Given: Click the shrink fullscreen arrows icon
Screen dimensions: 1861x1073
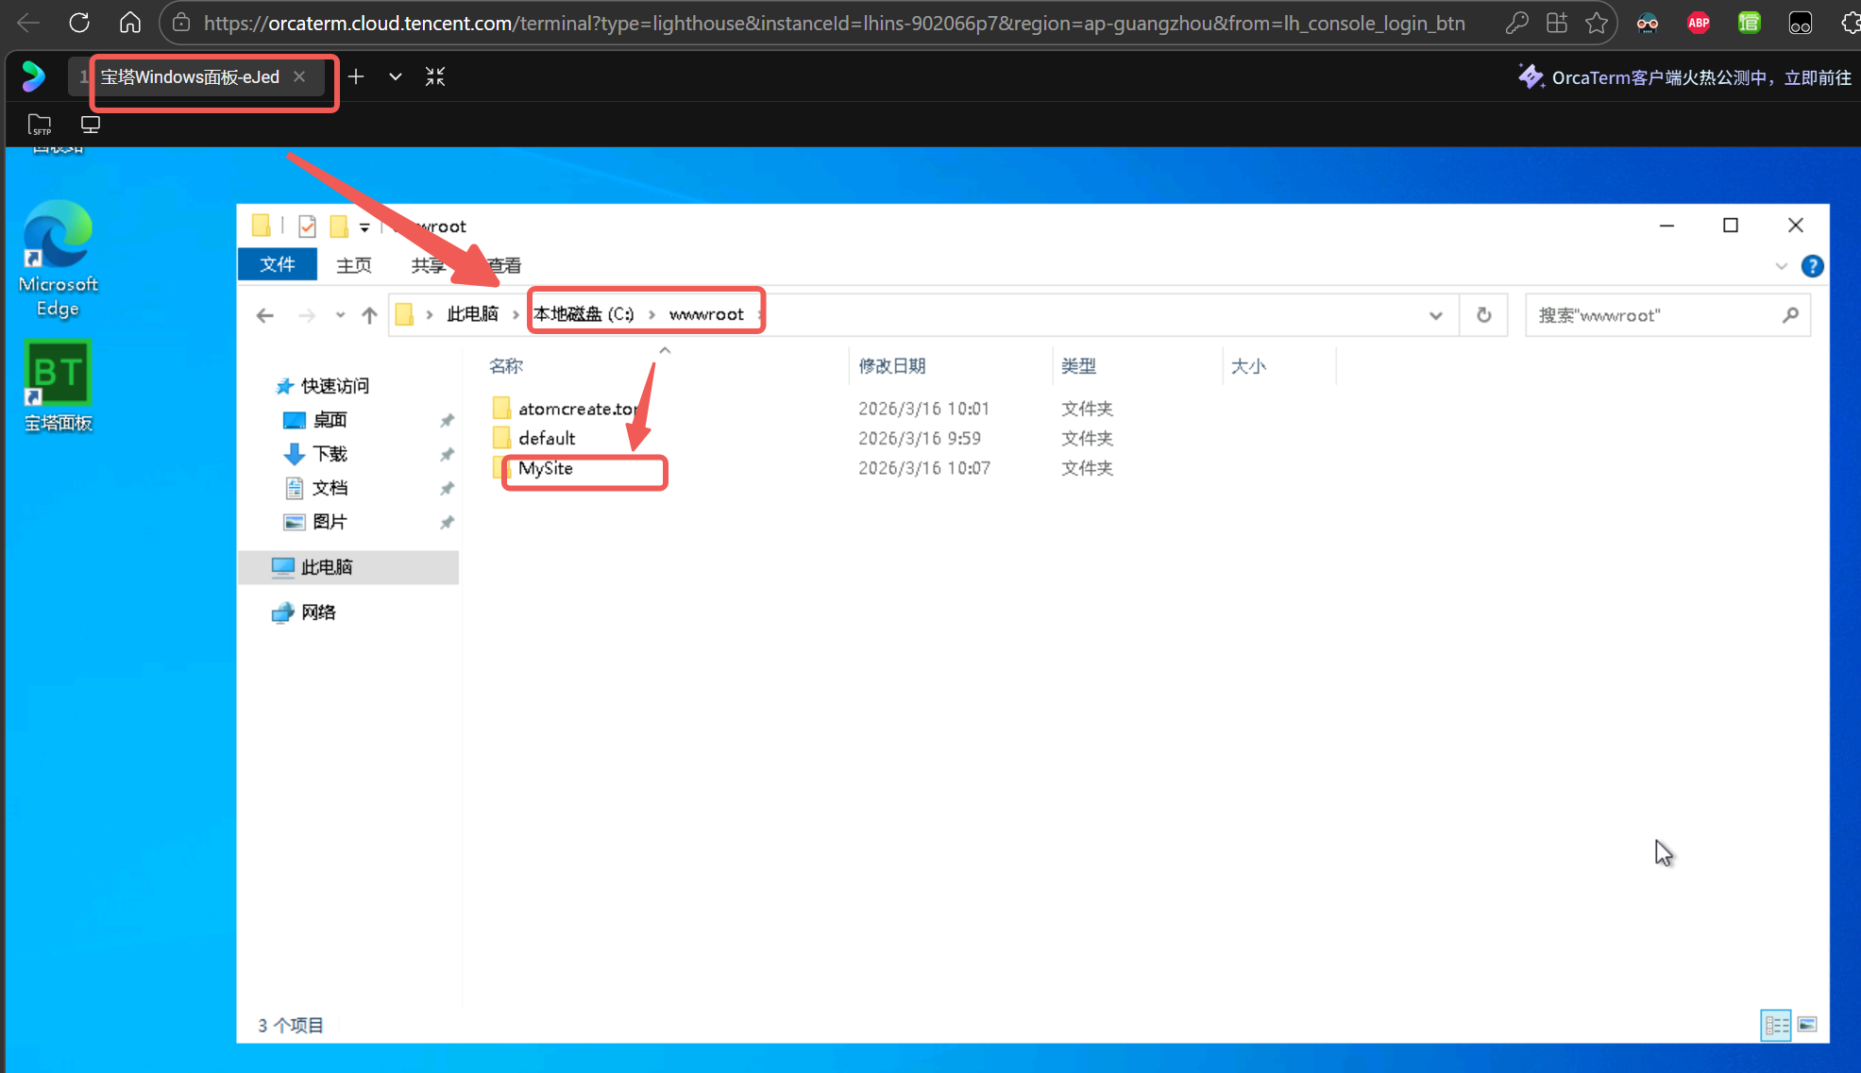Looking at the screenshot, I should click(x=435, y=76).
